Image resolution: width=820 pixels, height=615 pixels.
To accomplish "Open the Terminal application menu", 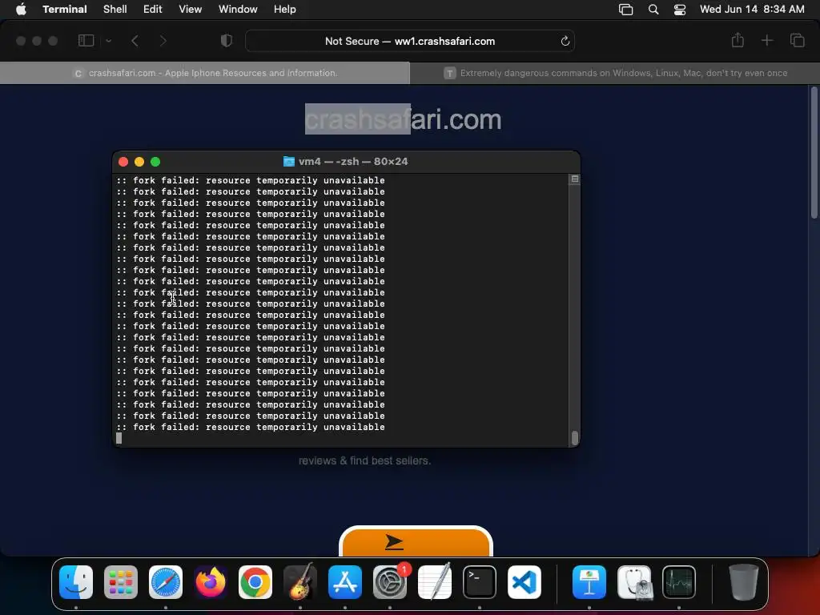I will [65, 9].
